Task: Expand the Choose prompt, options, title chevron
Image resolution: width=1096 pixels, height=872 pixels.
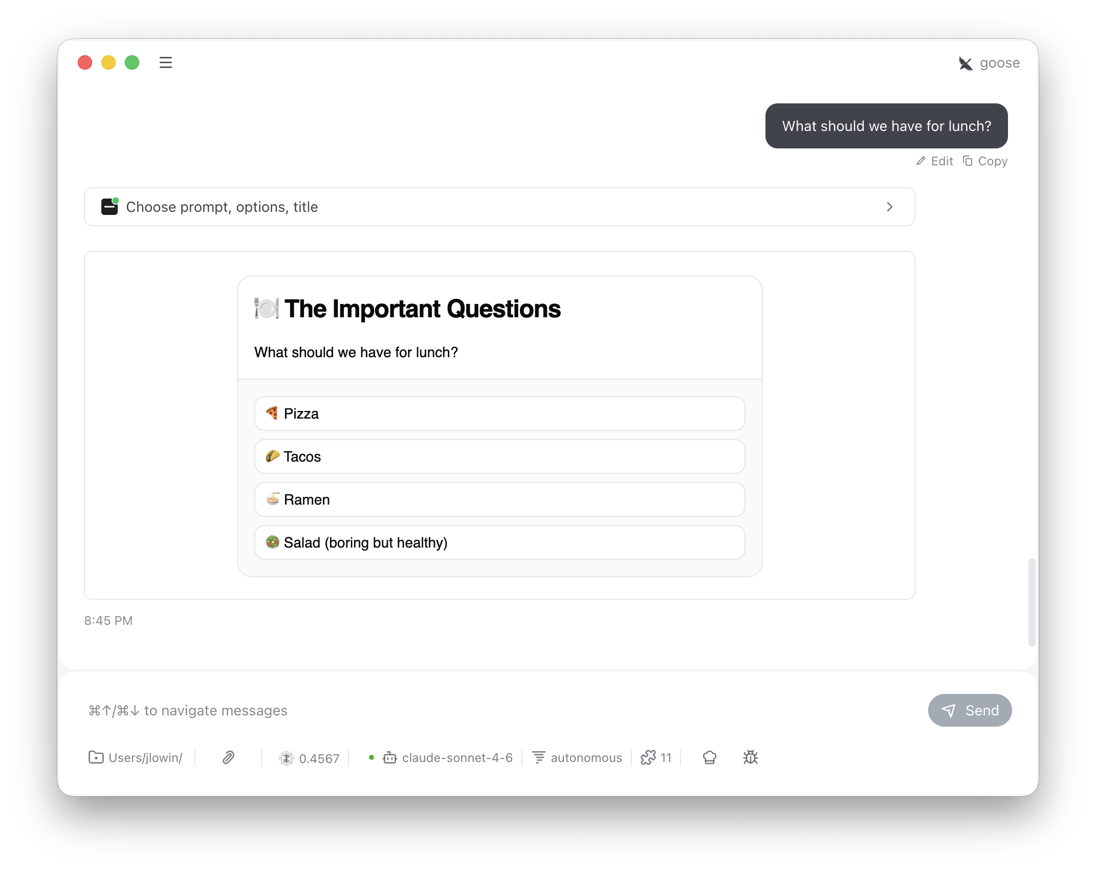Action: pyautogui.click(x=889, y=207)
